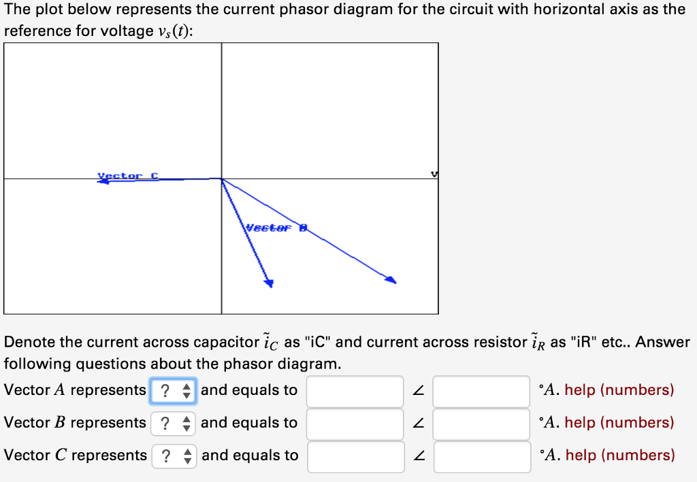Click the Vector A angle input field

pos(481,391)
